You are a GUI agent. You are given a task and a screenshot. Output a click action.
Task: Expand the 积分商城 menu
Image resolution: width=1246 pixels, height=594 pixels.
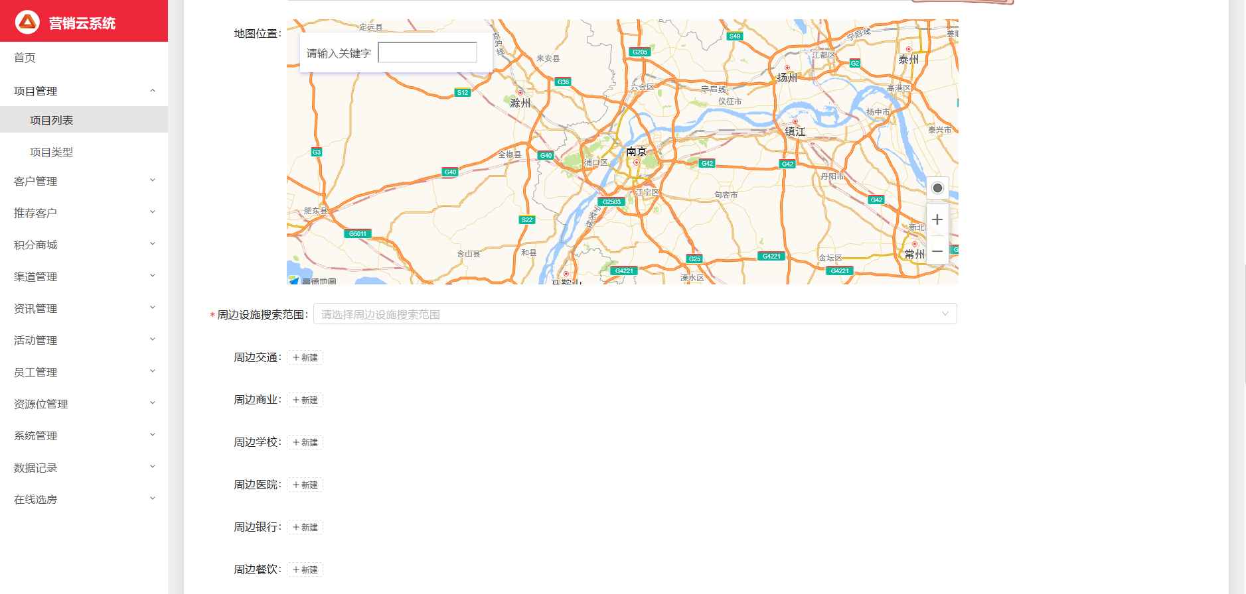pos(84,245)
